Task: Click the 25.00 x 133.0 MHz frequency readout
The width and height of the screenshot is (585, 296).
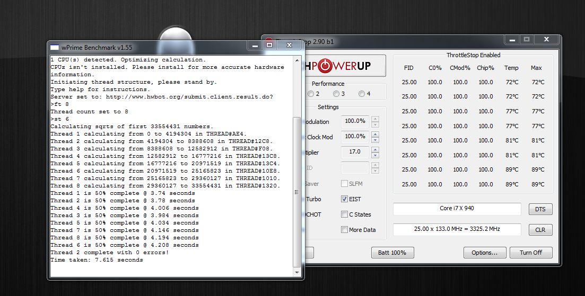Action: (x=457, y=229)
